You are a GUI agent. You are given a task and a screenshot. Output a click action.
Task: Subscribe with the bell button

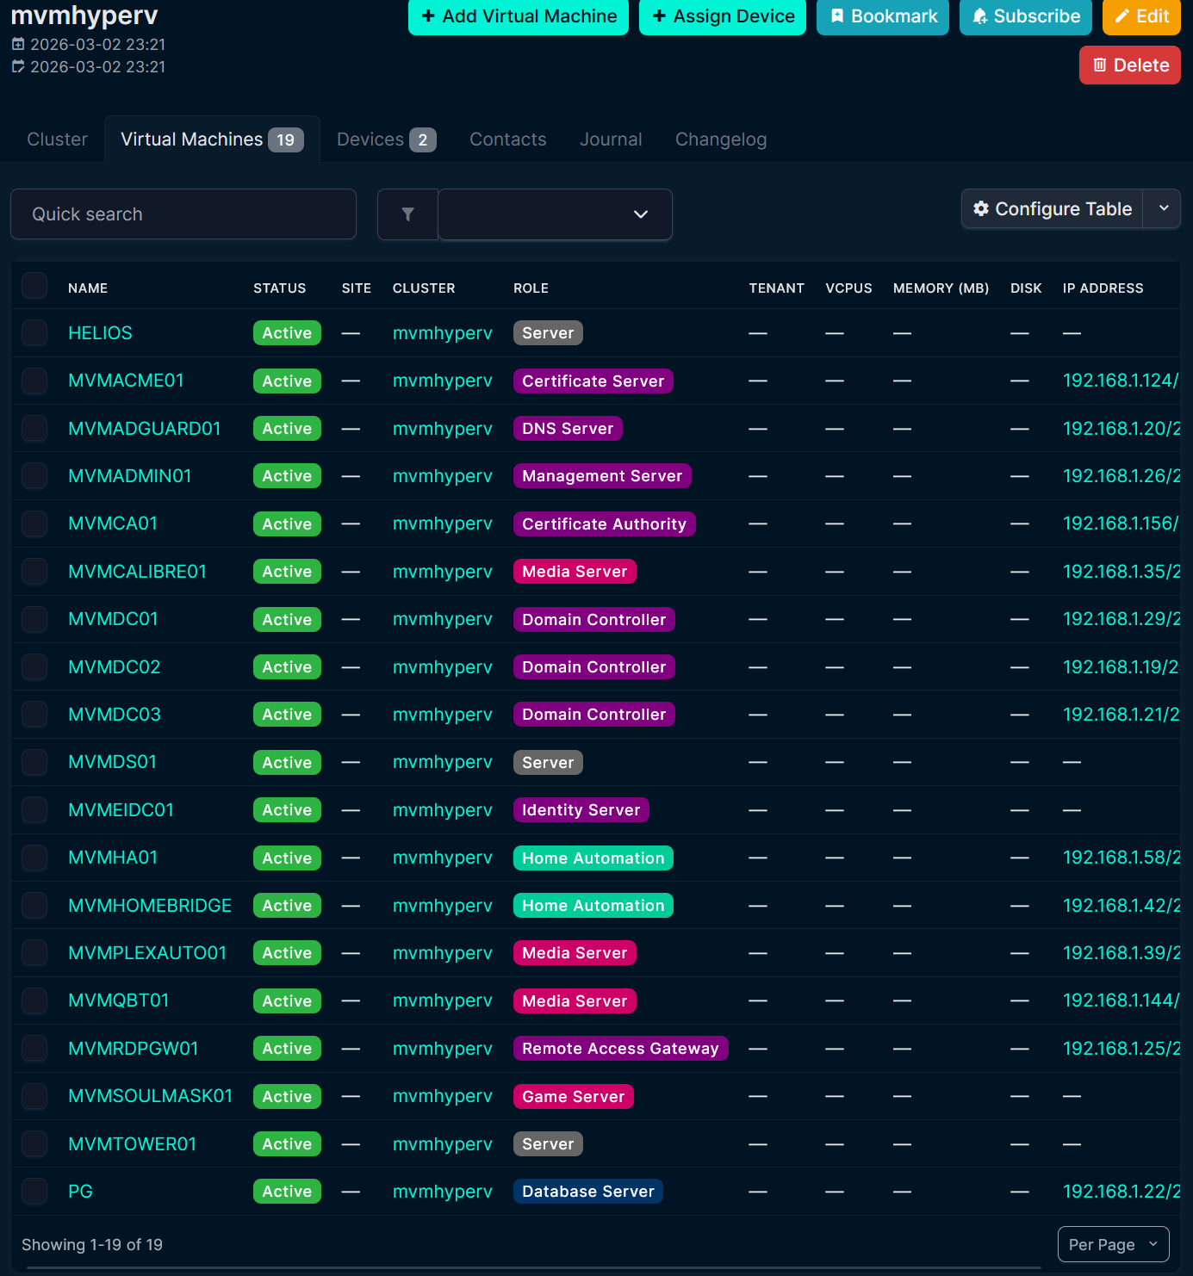[x=1025, y=16]
